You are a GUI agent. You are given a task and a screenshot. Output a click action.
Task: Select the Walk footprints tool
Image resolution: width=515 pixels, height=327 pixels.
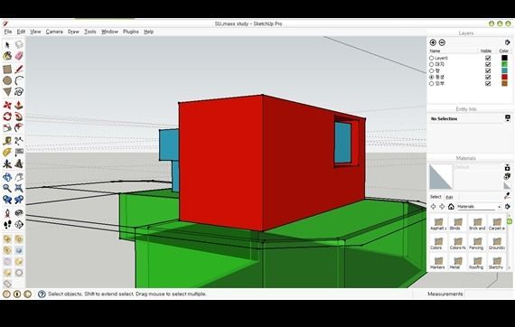tap(7, 224)
